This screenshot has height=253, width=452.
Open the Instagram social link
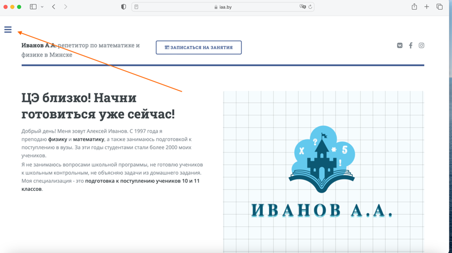[x=422, y=45]
